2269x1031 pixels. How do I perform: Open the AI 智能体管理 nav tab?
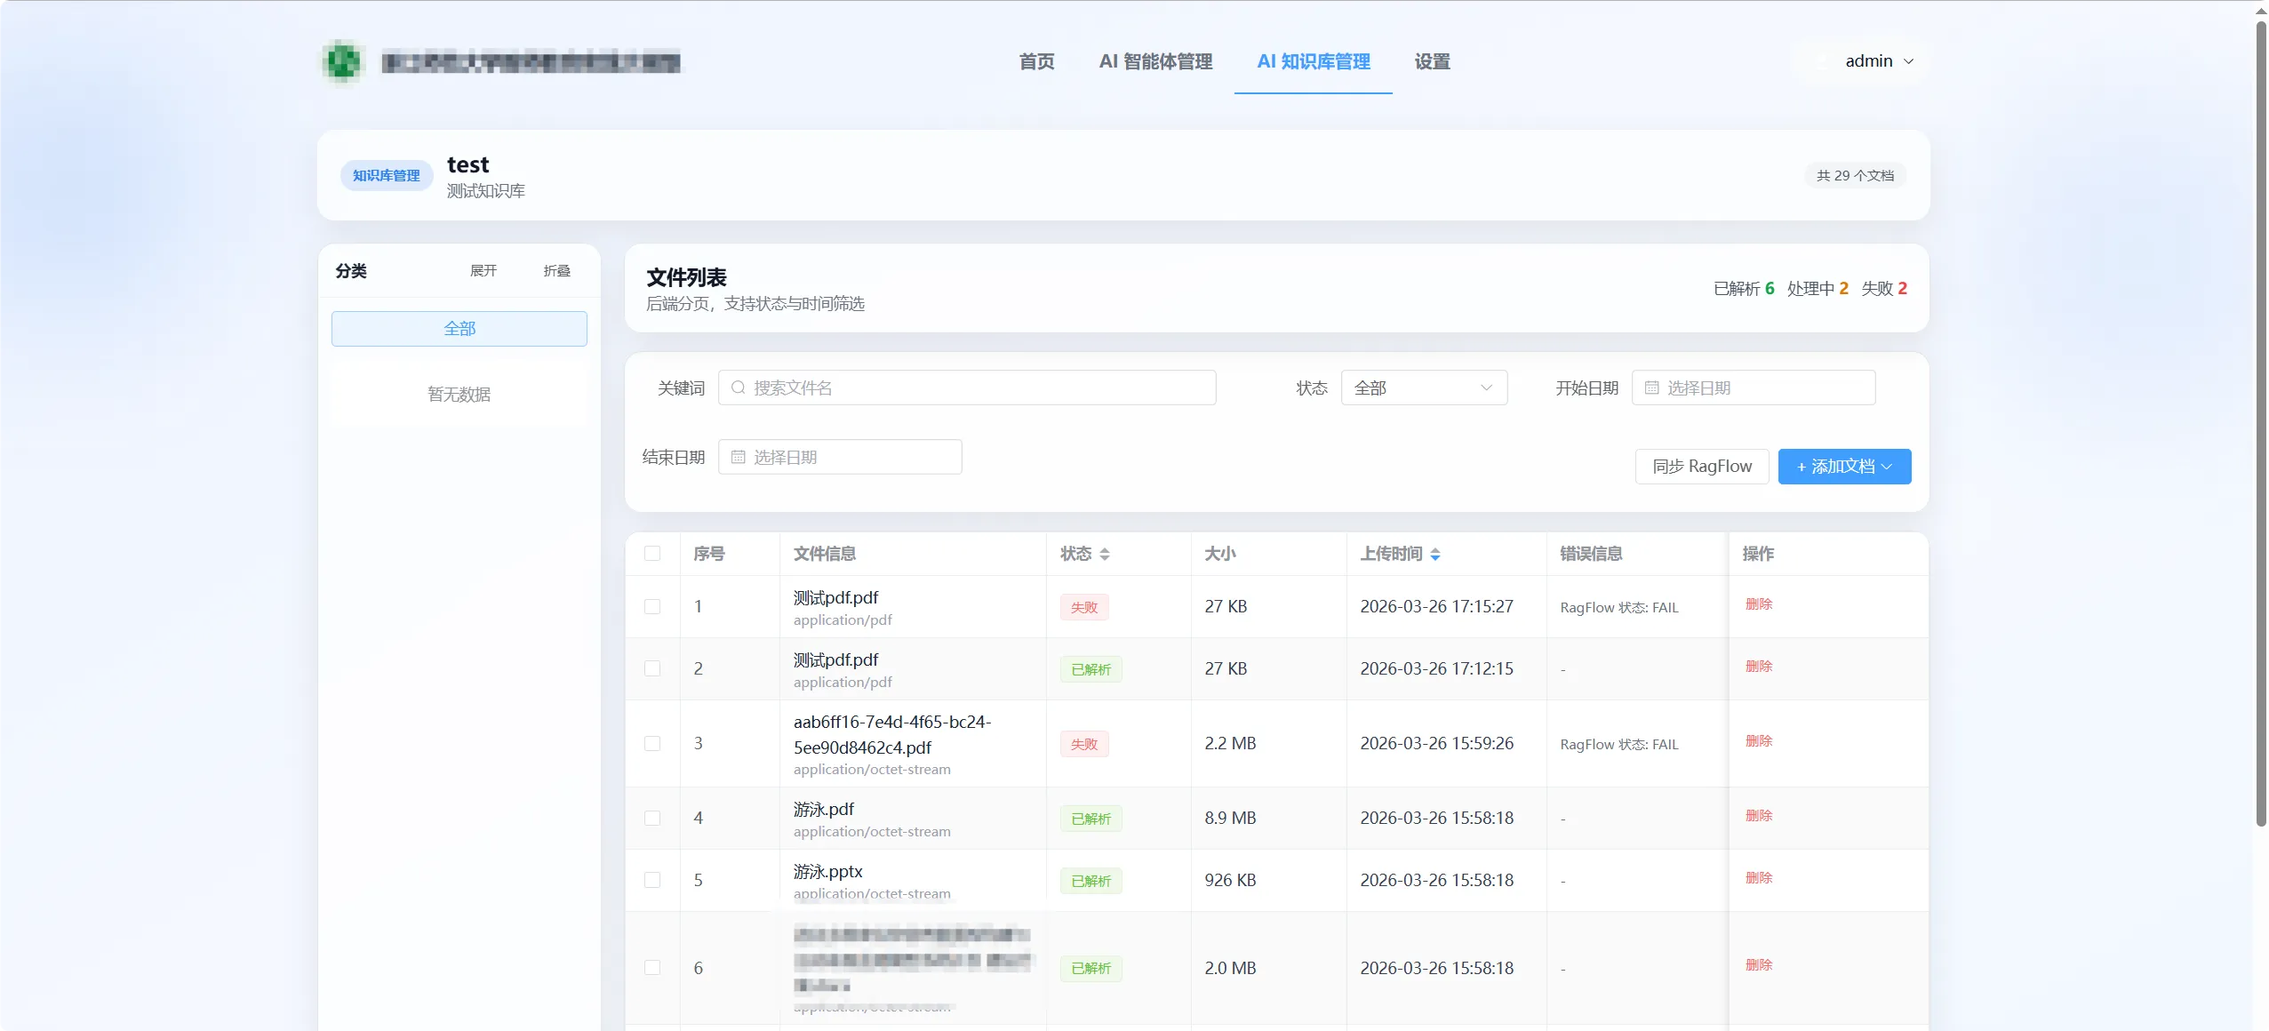click(1155, 61)
